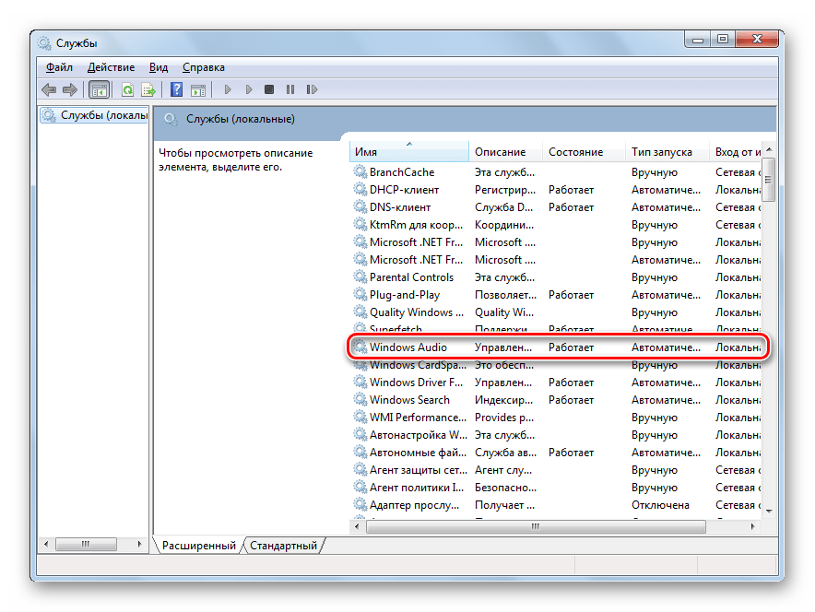
Task: Click the Forward arrow toolbar icon
Action: coord(70,89)
